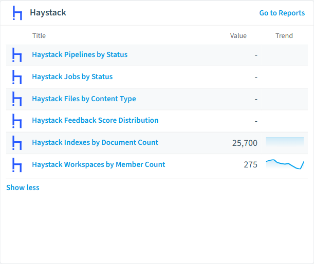The image size is (314, 264).
Task: Open Haystack Feedback Score Distribution report
Action: 95,120
